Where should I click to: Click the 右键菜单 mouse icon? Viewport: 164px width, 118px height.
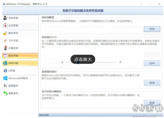[x=5, y=48]
